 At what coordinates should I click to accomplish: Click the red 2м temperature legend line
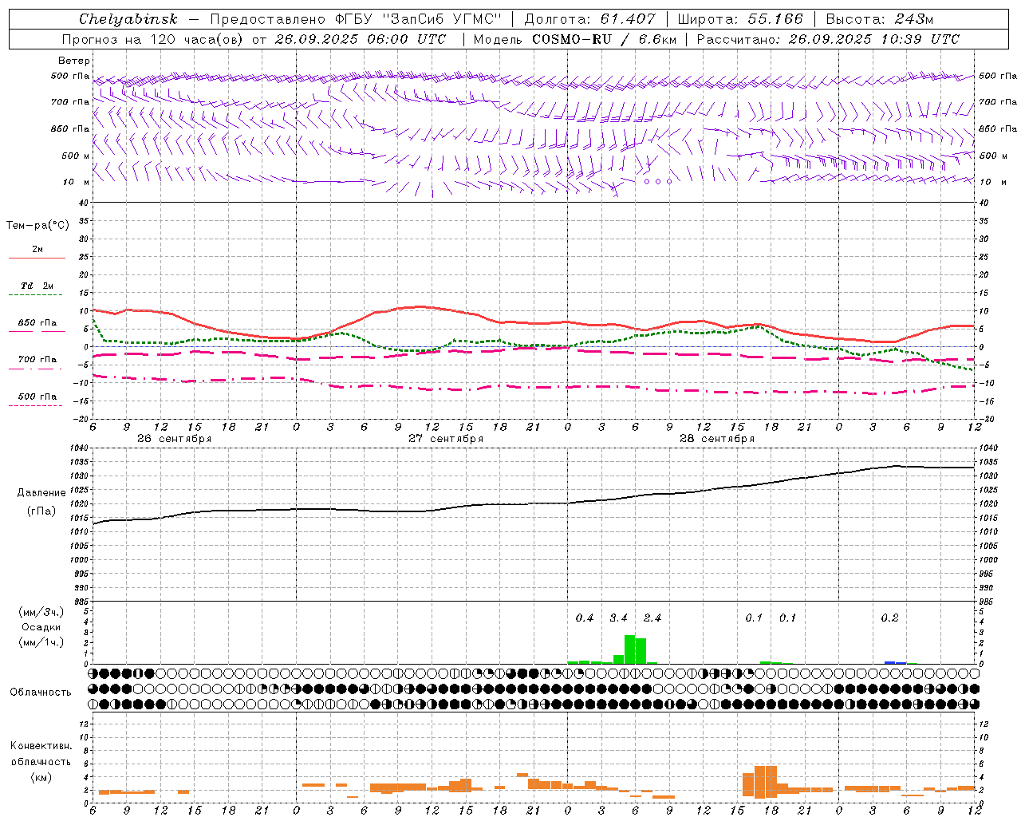(x=37, y=258)
